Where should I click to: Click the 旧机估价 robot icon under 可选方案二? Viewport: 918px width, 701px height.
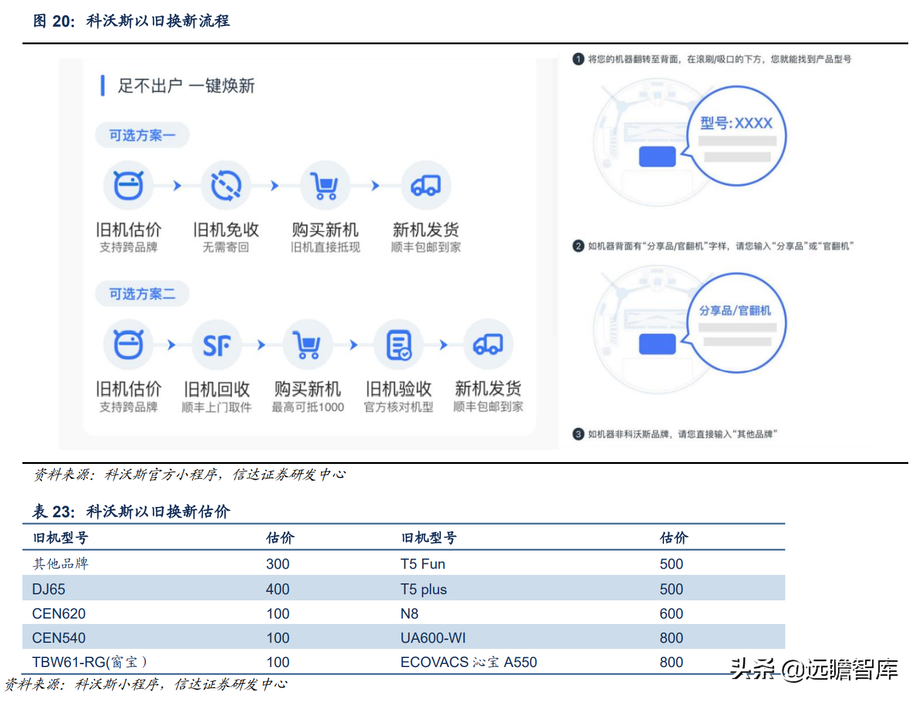[x=129, y=344]
